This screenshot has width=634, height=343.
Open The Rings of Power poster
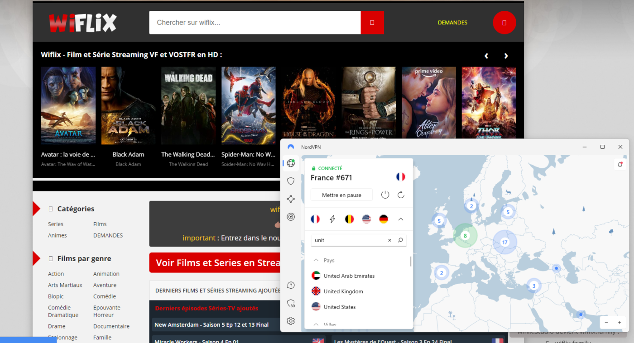click(369, 102)
